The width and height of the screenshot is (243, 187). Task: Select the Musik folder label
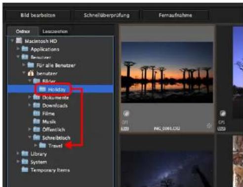click(x=49, y=122)
